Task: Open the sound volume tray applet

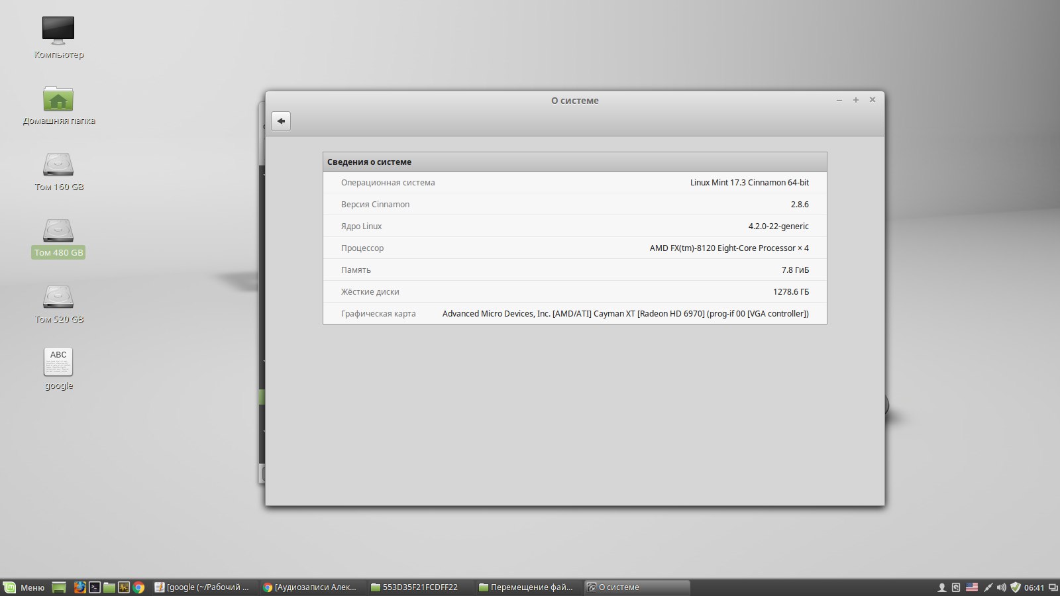Action: (1001, 587)
